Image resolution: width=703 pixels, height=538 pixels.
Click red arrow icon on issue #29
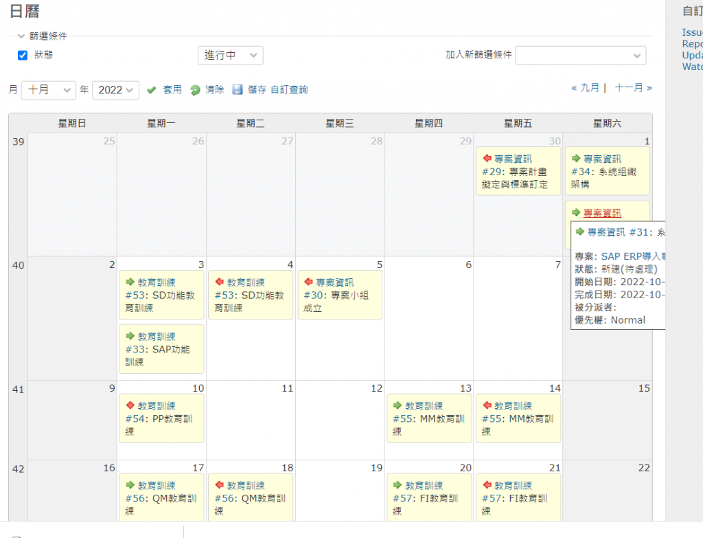coord(487,159)
